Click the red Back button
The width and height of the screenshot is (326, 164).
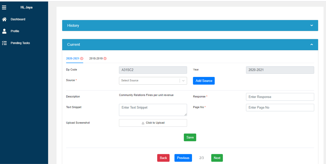(163, 158)
